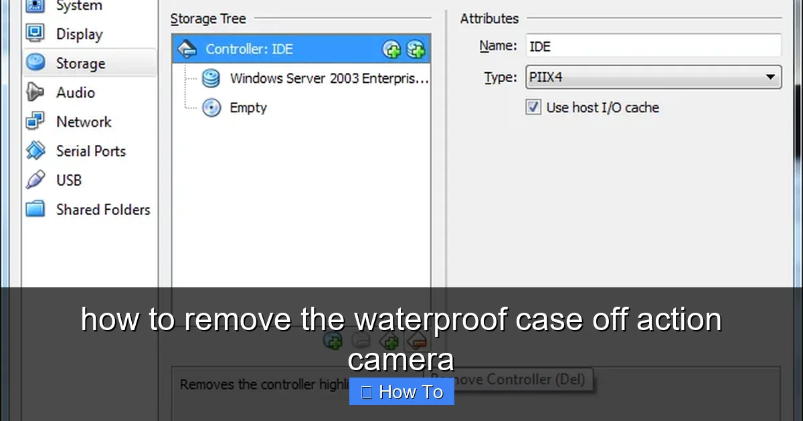Open the USB settings plug icon
803x421 pixels.
pyautogui.click(x=35, y=180)
